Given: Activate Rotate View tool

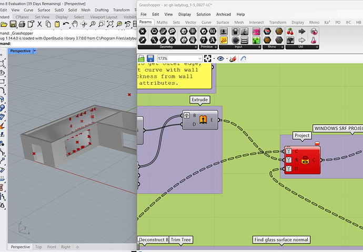Looking at the screenshot, I should pos(84,24).
